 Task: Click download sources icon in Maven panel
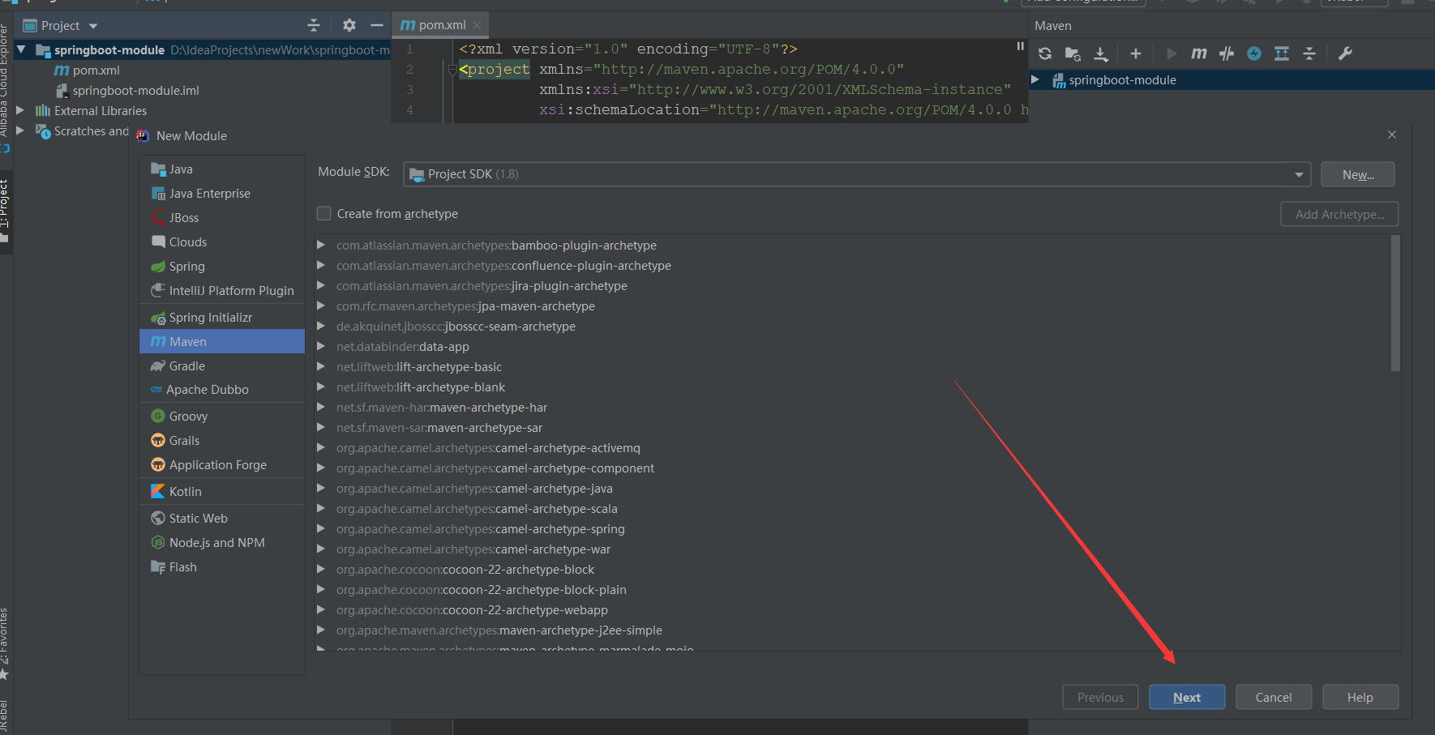(1100, 53)
